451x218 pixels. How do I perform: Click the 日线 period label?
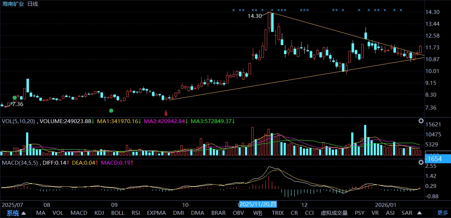pos(33,4)
